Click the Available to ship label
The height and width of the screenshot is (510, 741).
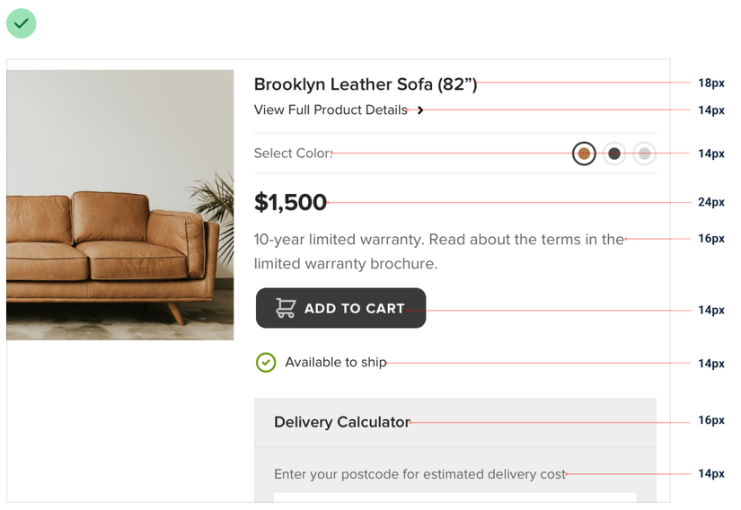(336, 362)
